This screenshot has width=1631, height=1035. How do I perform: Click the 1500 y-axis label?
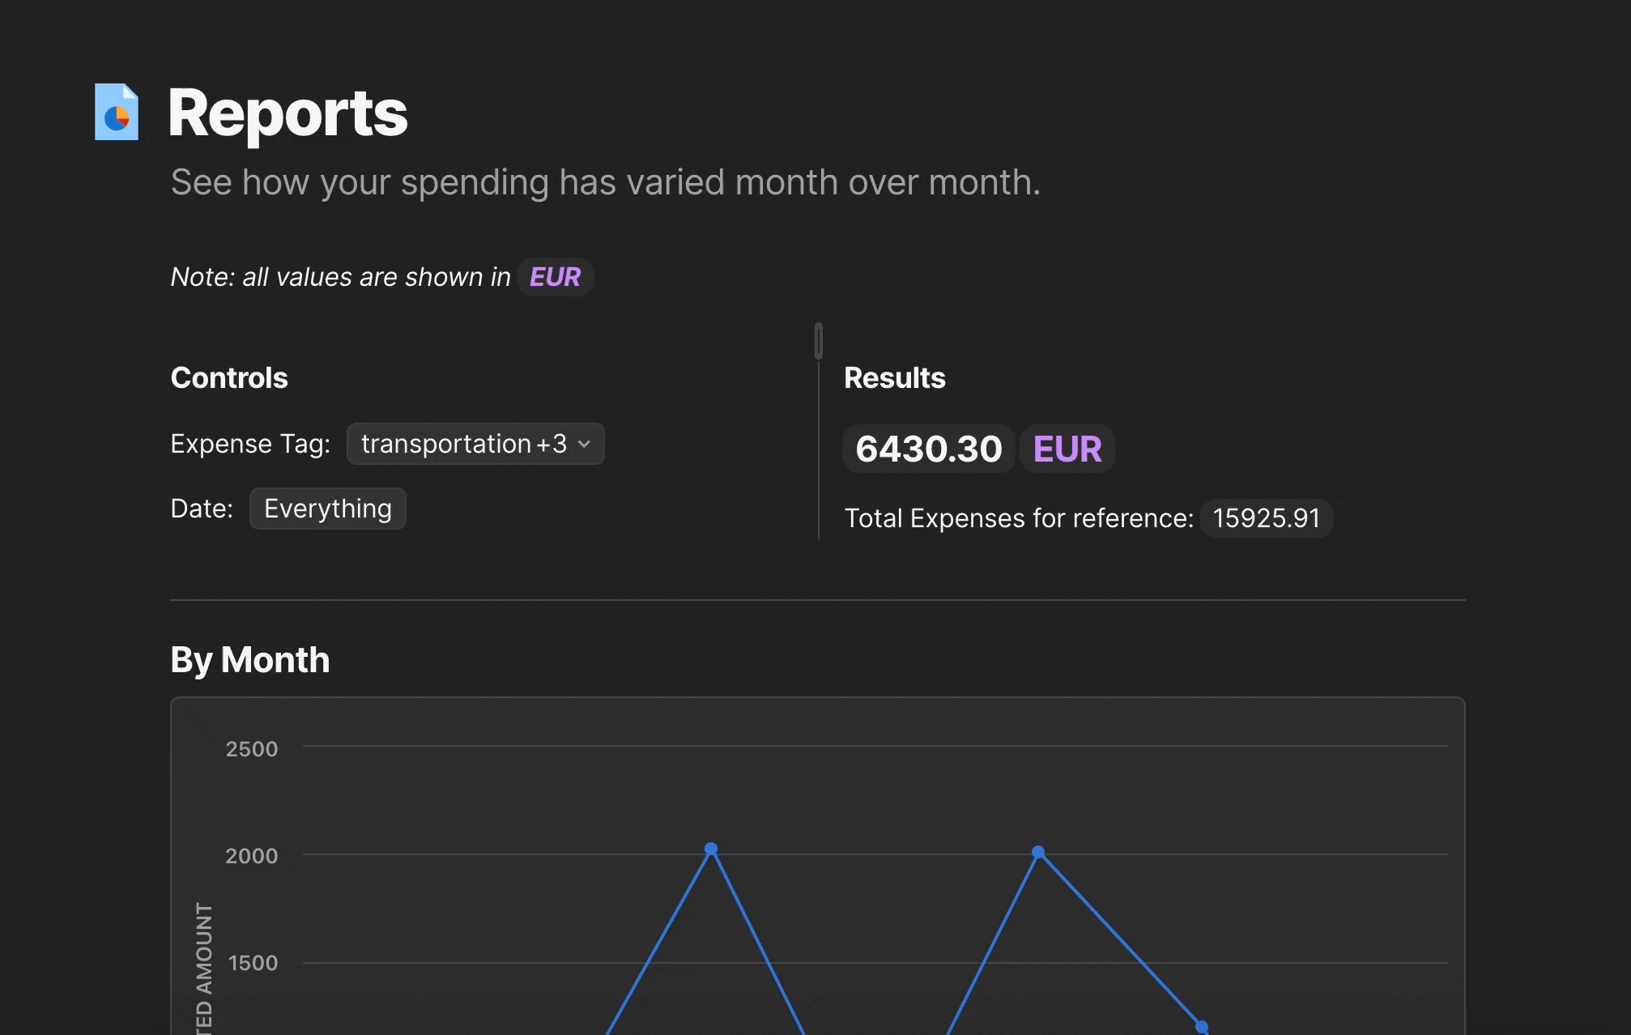coord(253,963)
